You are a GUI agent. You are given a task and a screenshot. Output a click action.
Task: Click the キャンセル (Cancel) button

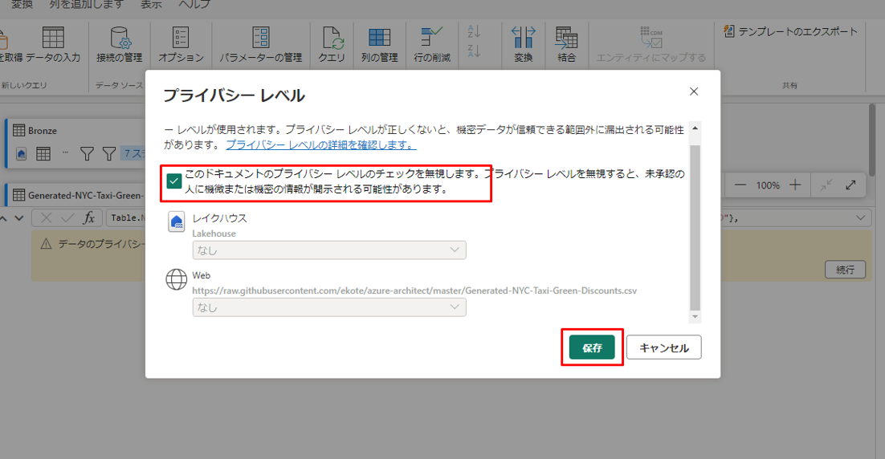tap(663, 348)
